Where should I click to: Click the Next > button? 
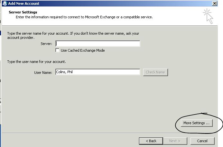(175, 141)
